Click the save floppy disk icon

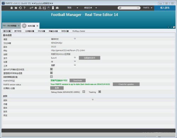(16, 8)
